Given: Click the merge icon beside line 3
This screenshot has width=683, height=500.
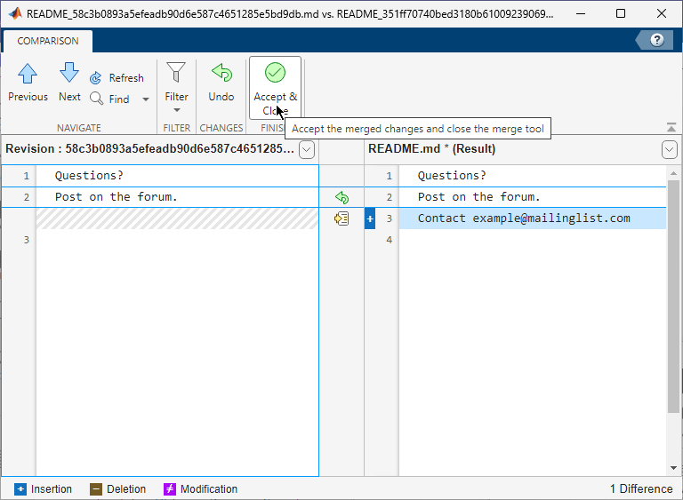Looking at the screenshot, I should point(341,218).
